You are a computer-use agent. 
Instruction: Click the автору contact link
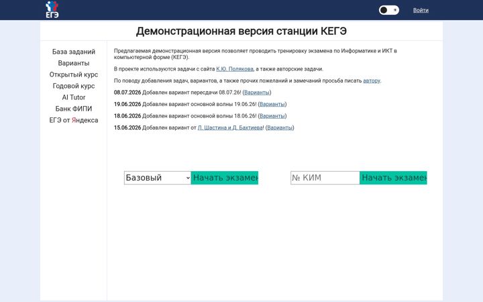tap(372, 81)
